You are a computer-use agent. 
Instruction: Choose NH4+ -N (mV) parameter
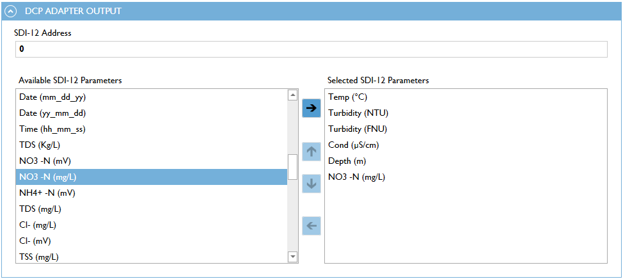point(49,193)
